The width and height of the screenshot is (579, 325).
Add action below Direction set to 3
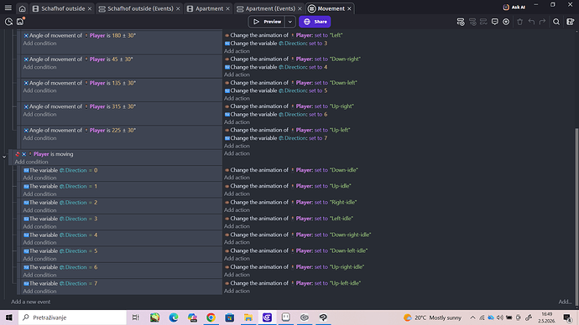[237, 51]
